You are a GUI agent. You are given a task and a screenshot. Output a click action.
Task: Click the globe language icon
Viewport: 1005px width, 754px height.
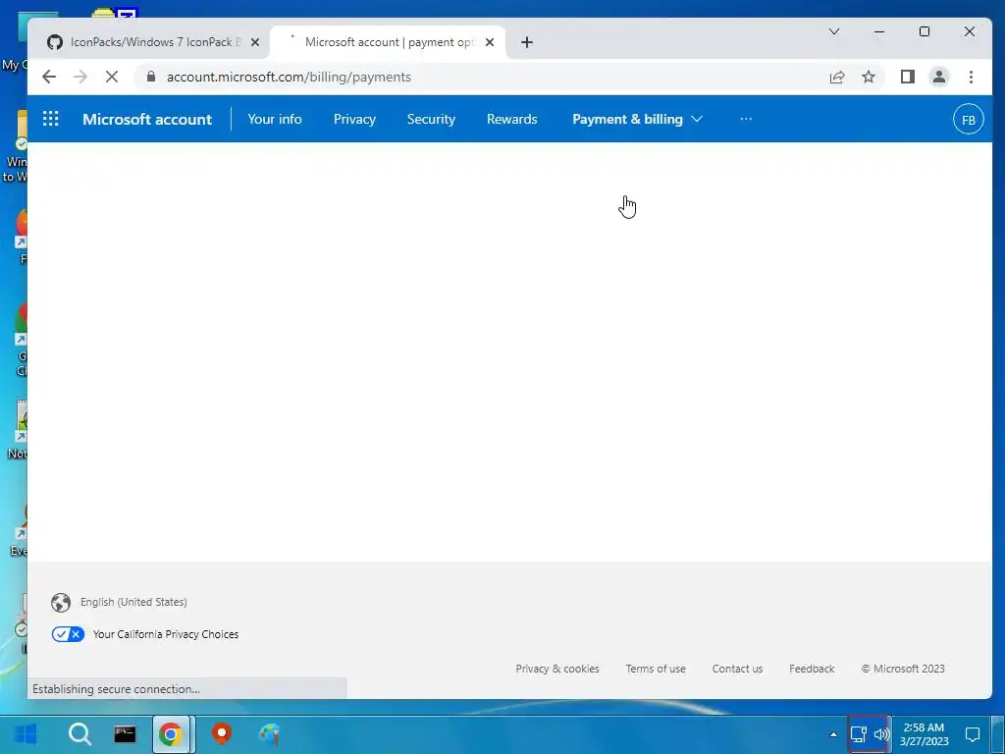click(x=61, y=603)
